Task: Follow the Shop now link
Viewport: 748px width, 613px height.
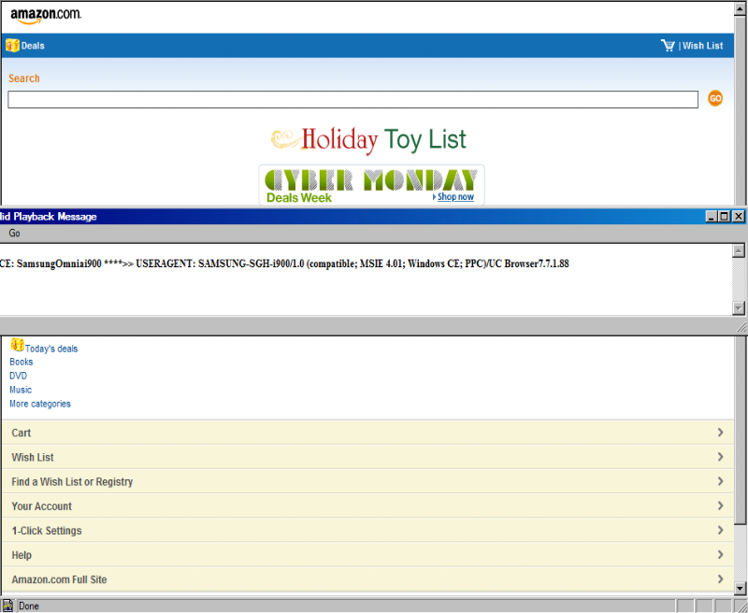Action: tap(455, 196)
